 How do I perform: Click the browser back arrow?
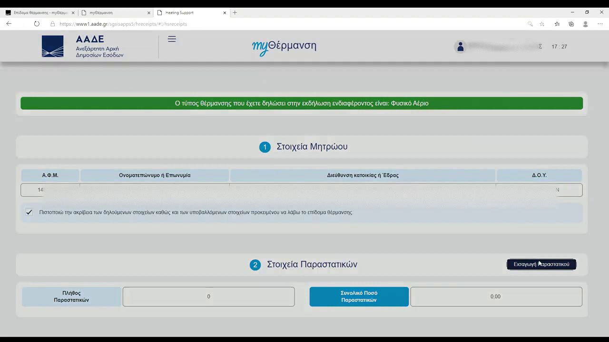click(9, 24)
